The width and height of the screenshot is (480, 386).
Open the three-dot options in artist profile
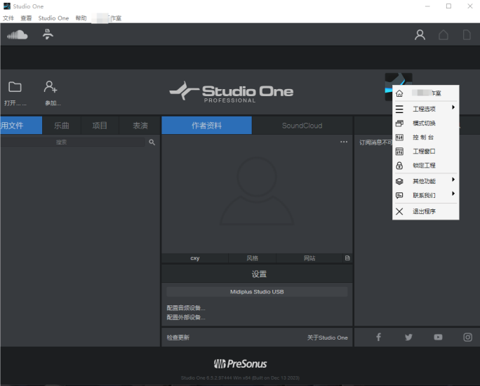tap(344, 142)
